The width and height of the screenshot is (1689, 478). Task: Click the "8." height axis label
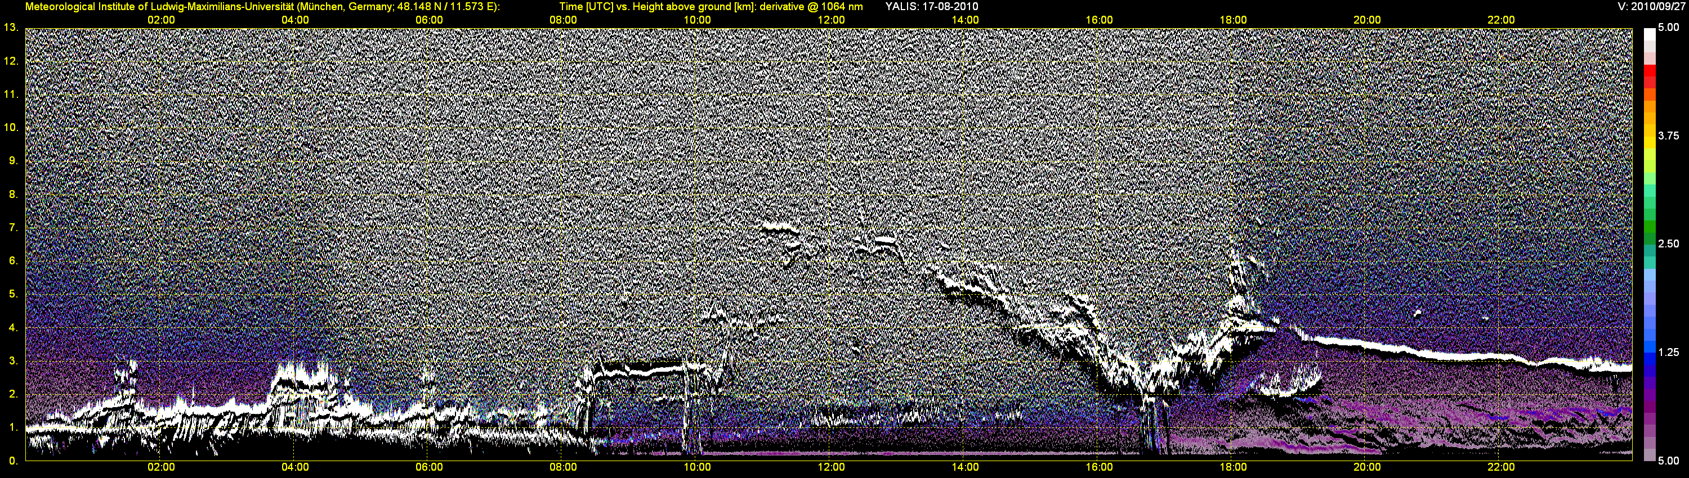(x=14, y=194)
